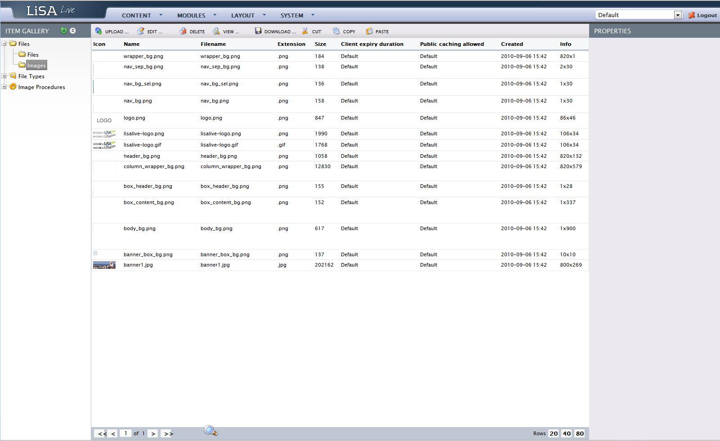This screenshot has width=720, height=441.
Task: Select the Cut scissors icon
Action: [x=305, y=31]
